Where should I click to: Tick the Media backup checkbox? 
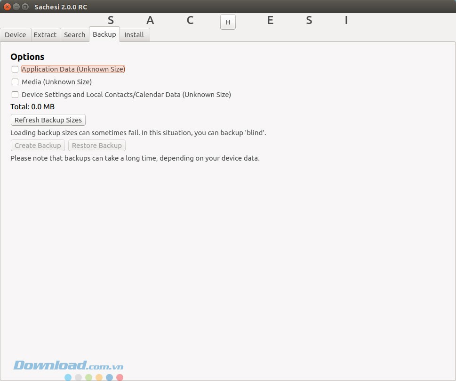click(x=15, y=82)
